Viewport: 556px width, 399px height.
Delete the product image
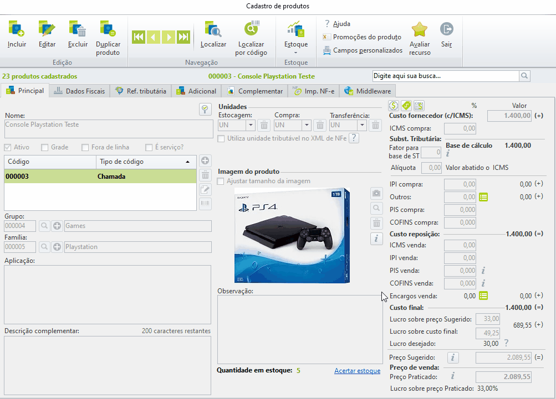[376, 223]
